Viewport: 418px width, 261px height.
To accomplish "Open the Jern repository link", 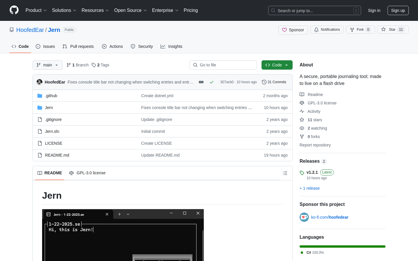I will 54,30.
